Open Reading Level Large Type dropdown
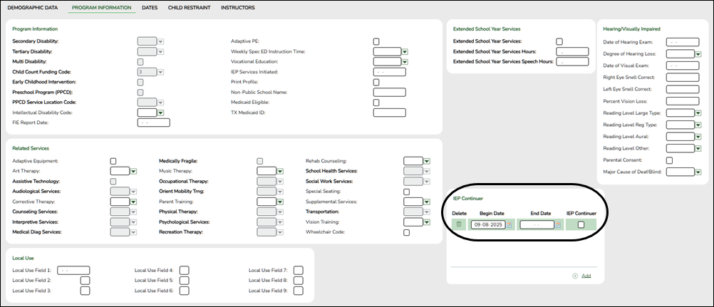Image resolution: width=714 pixels, height=307 pixels. coord(698,113)
